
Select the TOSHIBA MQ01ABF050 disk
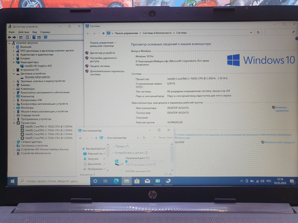(x=38, y=77)
